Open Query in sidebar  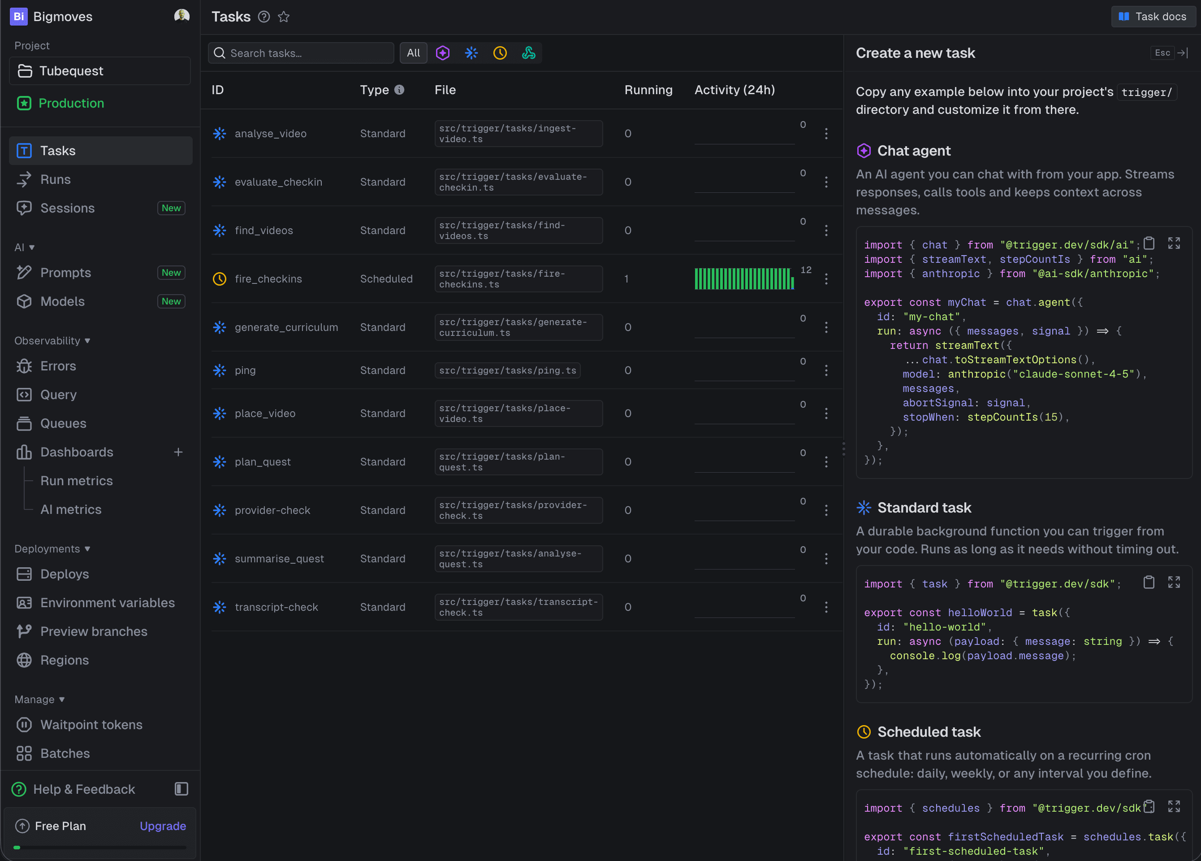pos(101,395)
